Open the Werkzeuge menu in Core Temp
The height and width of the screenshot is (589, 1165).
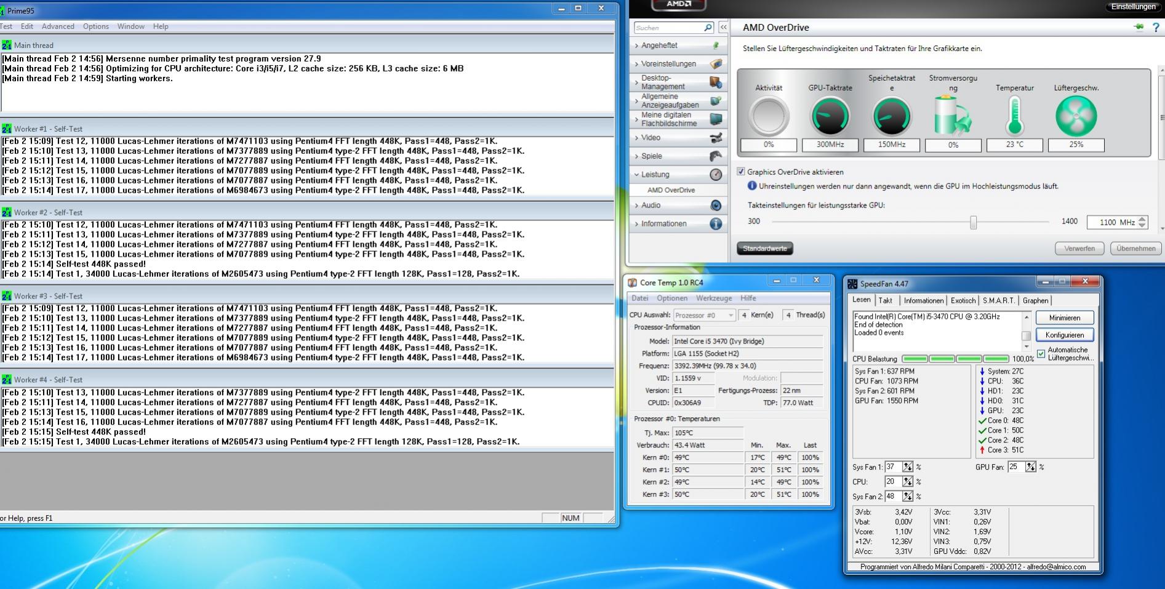coord(714,298)
